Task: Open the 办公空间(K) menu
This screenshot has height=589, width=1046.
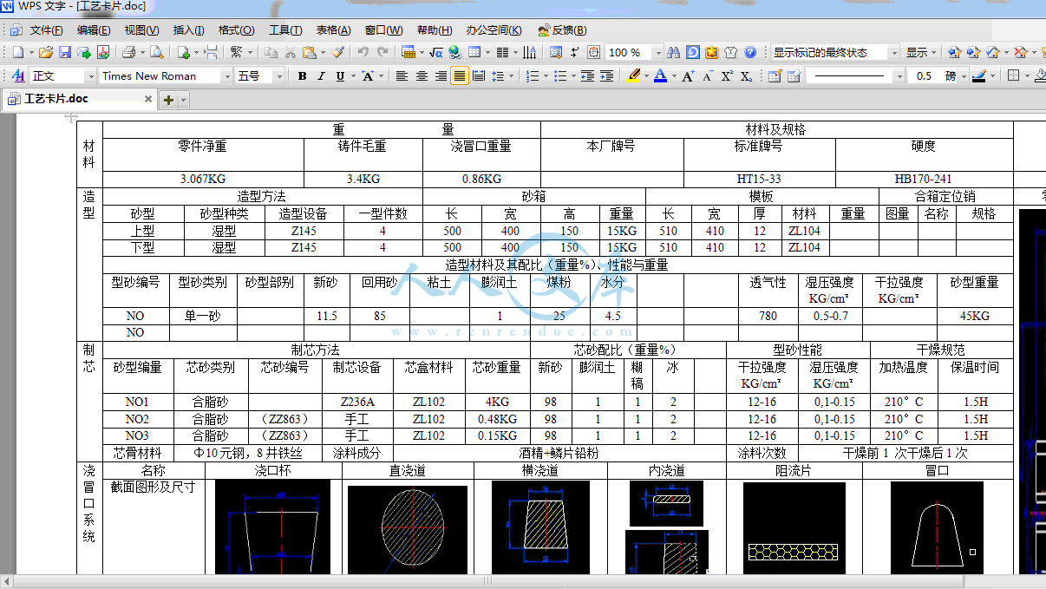Action: 494,29
